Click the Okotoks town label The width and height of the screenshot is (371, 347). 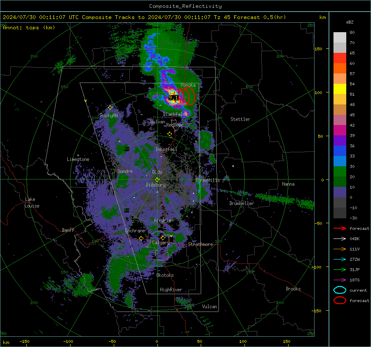click(x=165, y=275)
